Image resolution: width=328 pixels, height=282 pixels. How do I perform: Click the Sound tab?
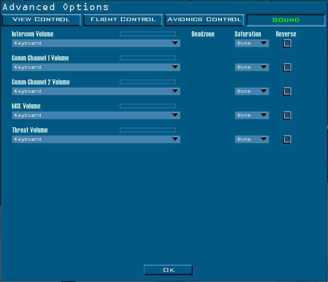pyautogui.click(x=286, y=20)
